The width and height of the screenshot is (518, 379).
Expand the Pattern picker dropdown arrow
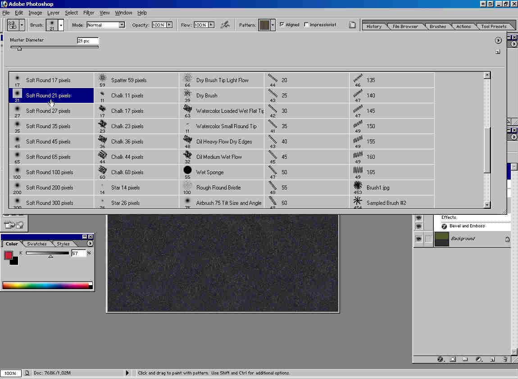tap(273, 25)
